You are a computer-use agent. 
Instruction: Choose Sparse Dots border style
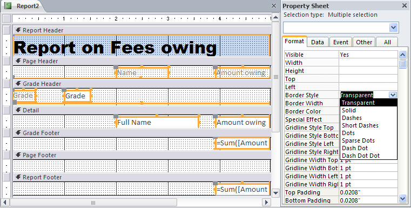click(368, 140)
